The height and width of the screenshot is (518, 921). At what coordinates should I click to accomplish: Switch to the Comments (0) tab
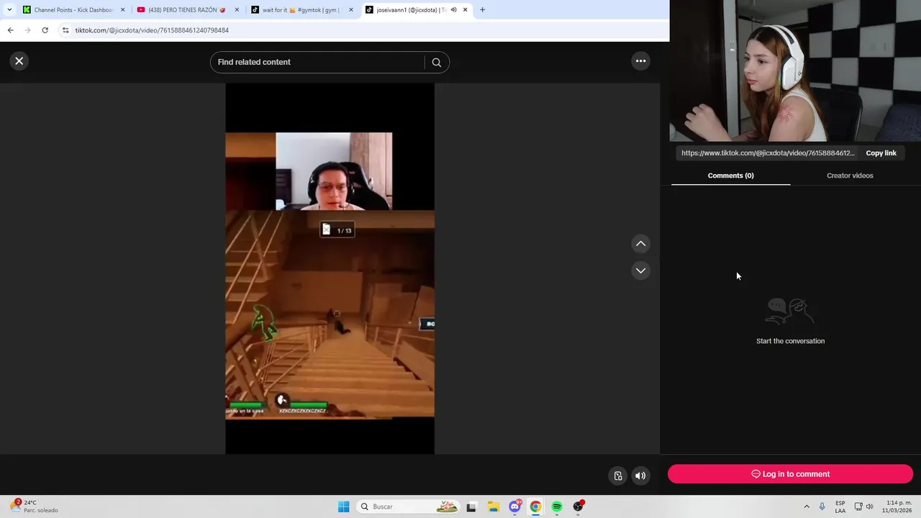pos(730,176)
